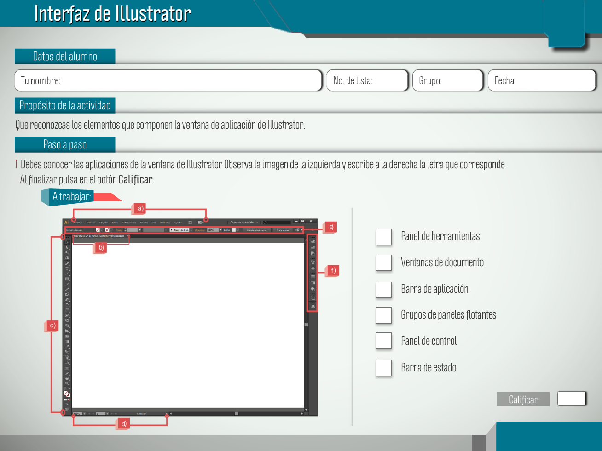Select the box beside Panel de control
This screenshot has width=602, height=451.
pyautogui.click(x=383, y=341)
